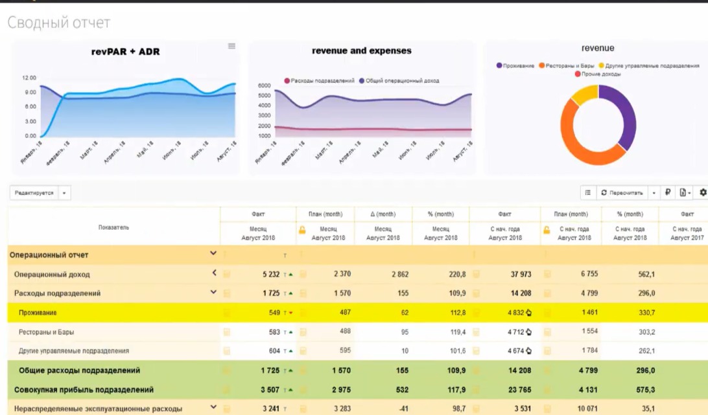Open the Excel export icon dropdown
Image resolution: width=708 pixels, height=415 pixels.
pyautogui.click(x=684, y=192)
